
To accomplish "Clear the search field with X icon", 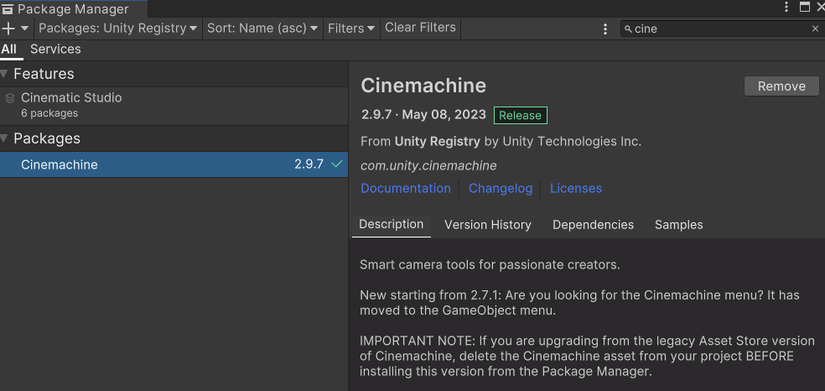I will tap(815, 29).
